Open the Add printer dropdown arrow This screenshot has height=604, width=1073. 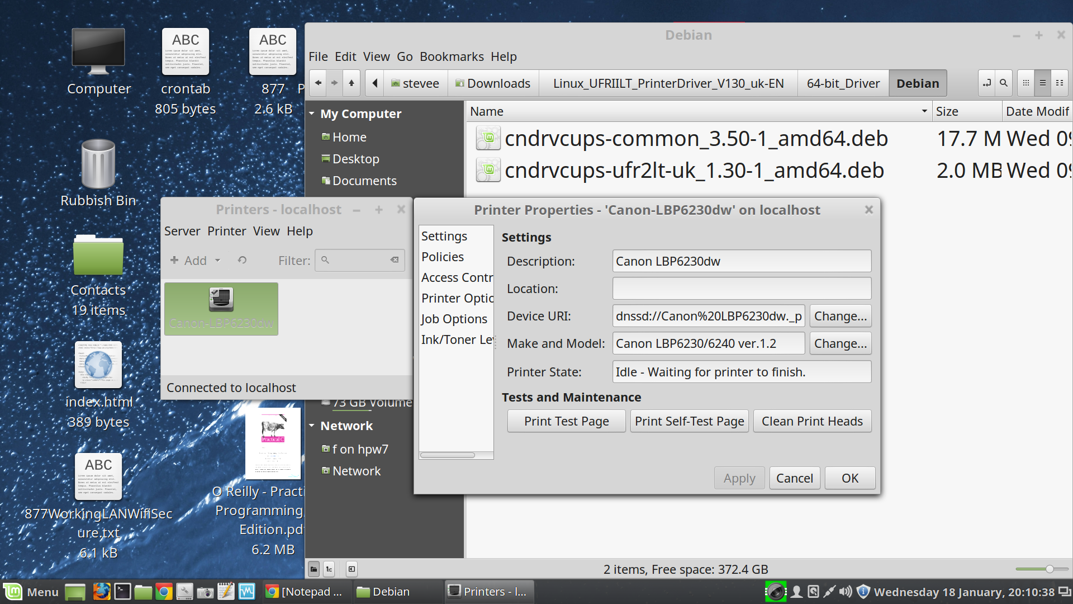click(x=218, y=261)
